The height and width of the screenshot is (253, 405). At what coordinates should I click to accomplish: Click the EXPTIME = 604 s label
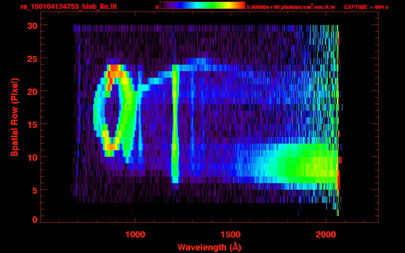pos(366,7)
